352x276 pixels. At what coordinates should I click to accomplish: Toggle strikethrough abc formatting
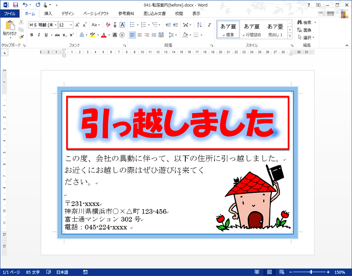[57, 35]
